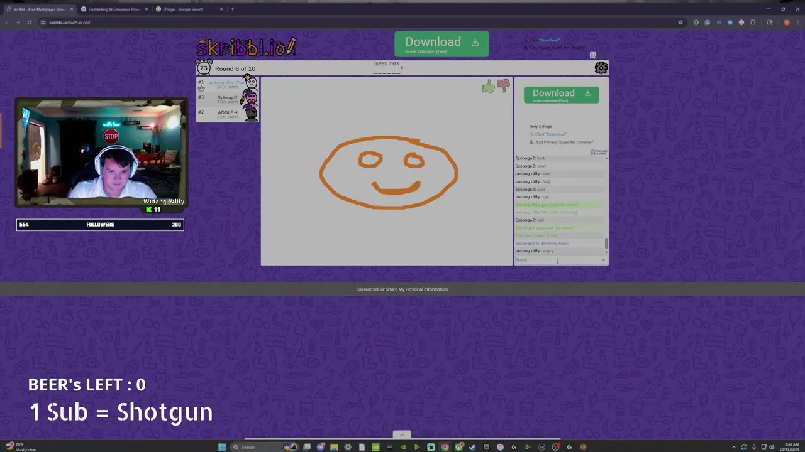Screen dimensions: 805x452
Task: Show hidden system tray icons
Action: point(734,447)
